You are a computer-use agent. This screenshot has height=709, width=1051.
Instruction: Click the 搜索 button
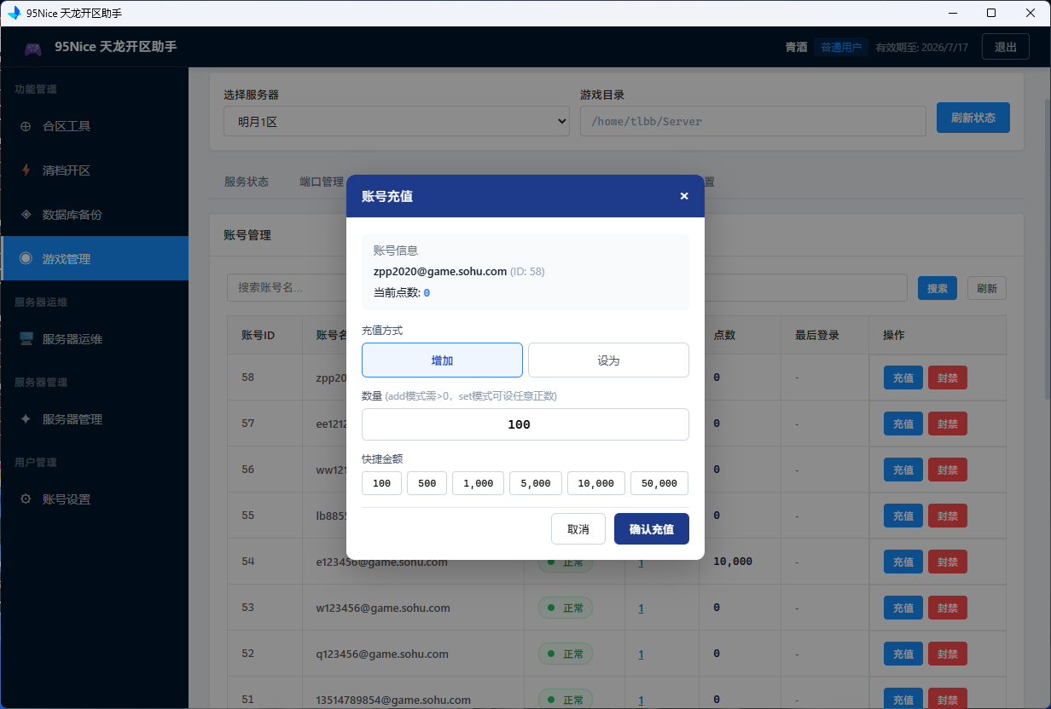click(938, 288)
